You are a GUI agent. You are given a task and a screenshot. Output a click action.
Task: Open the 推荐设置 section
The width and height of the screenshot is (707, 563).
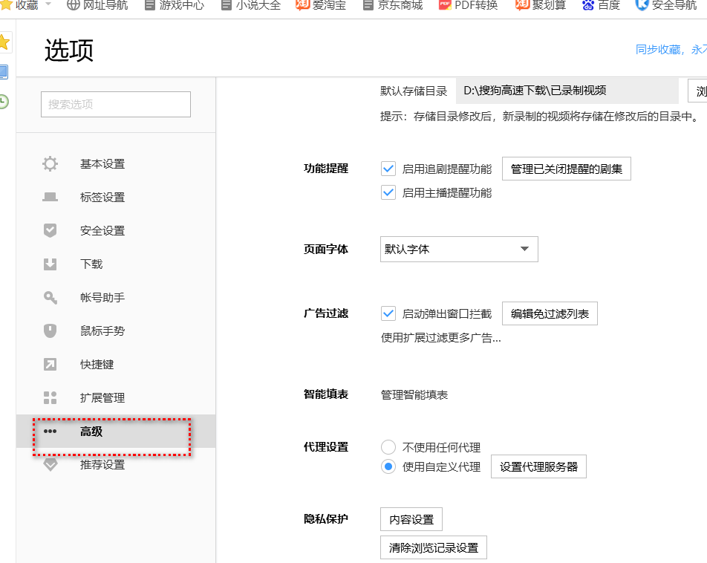102,465
